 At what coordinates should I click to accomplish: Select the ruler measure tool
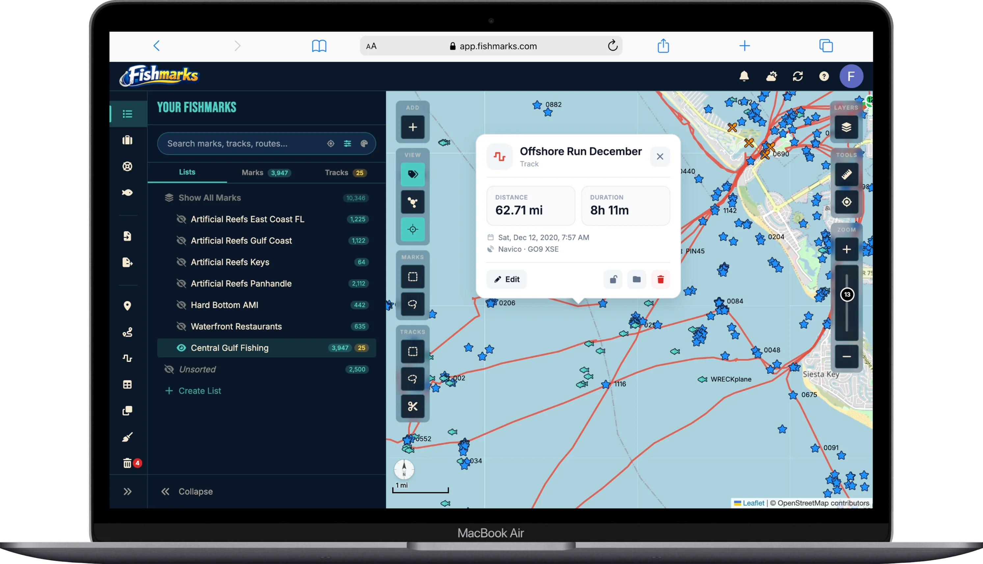[846, 174]
